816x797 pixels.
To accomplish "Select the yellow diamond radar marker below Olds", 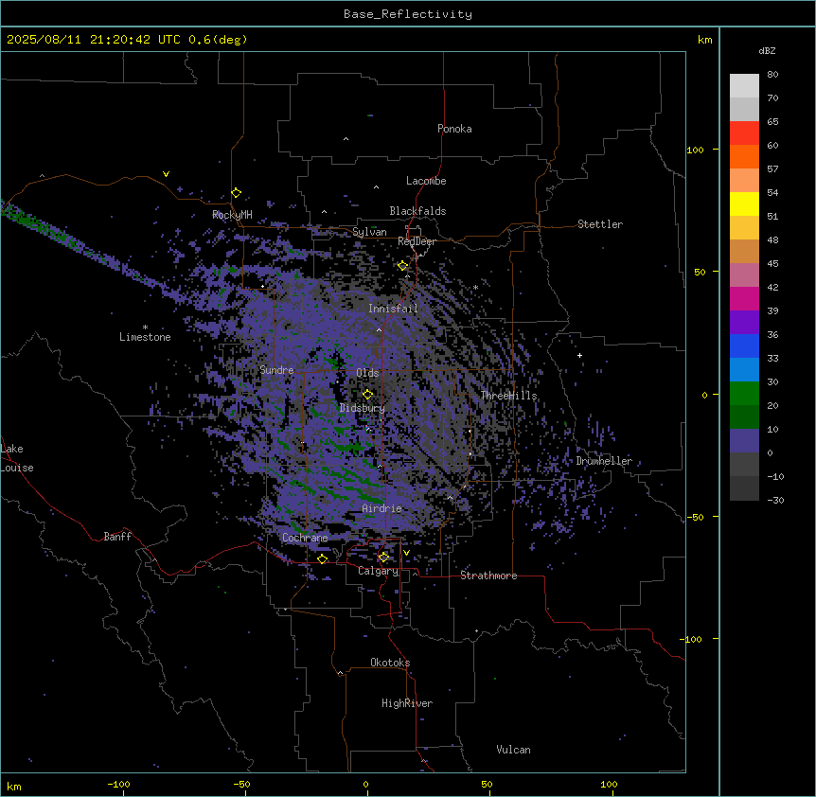I will 368,395.
